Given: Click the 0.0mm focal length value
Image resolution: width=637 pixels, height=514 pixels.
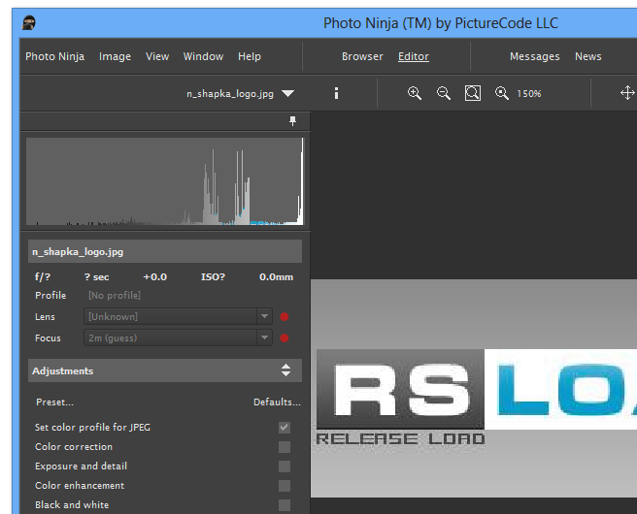Looking at the screenshot, I should click(x=276, y=277).
